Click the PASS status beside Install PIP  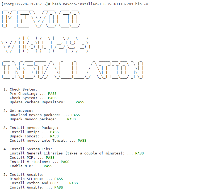pos(50,157)
